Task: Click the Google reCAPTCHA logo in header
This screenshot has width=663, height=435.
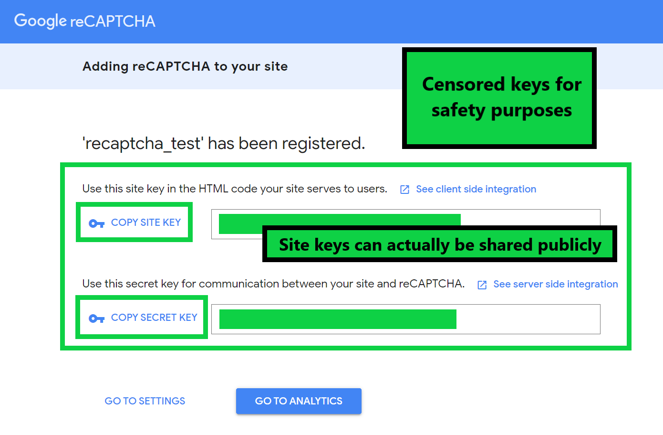Action: tap(85, 21)
